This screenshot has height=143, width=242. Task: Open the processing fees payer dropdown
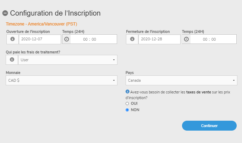click(67, 59)
